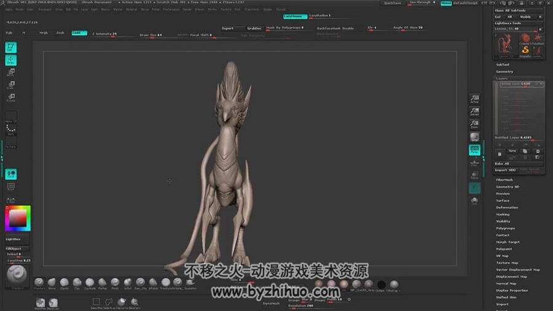Choose the SimpleBrush tool thumbnail
Screen dimensions: 553x311
[x=525, y=52]
